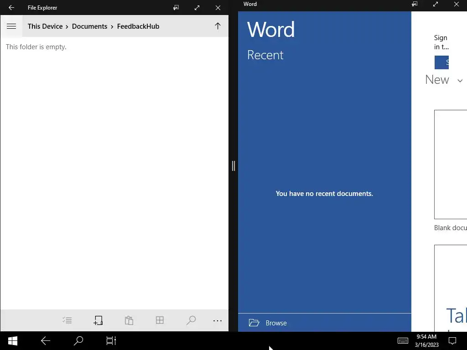
Task: Click the paste clipboard icon
Action: 129,320
